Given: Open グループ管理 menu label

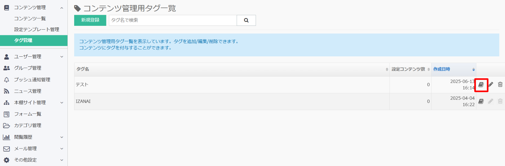Looking at the screenshot, I should [28, 68].
